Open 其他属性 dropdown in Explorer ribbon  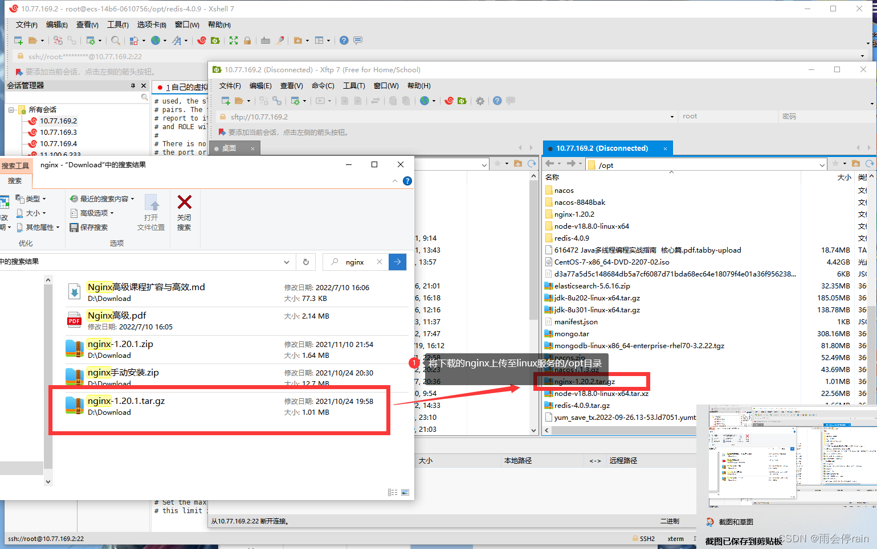coord(38,228)
